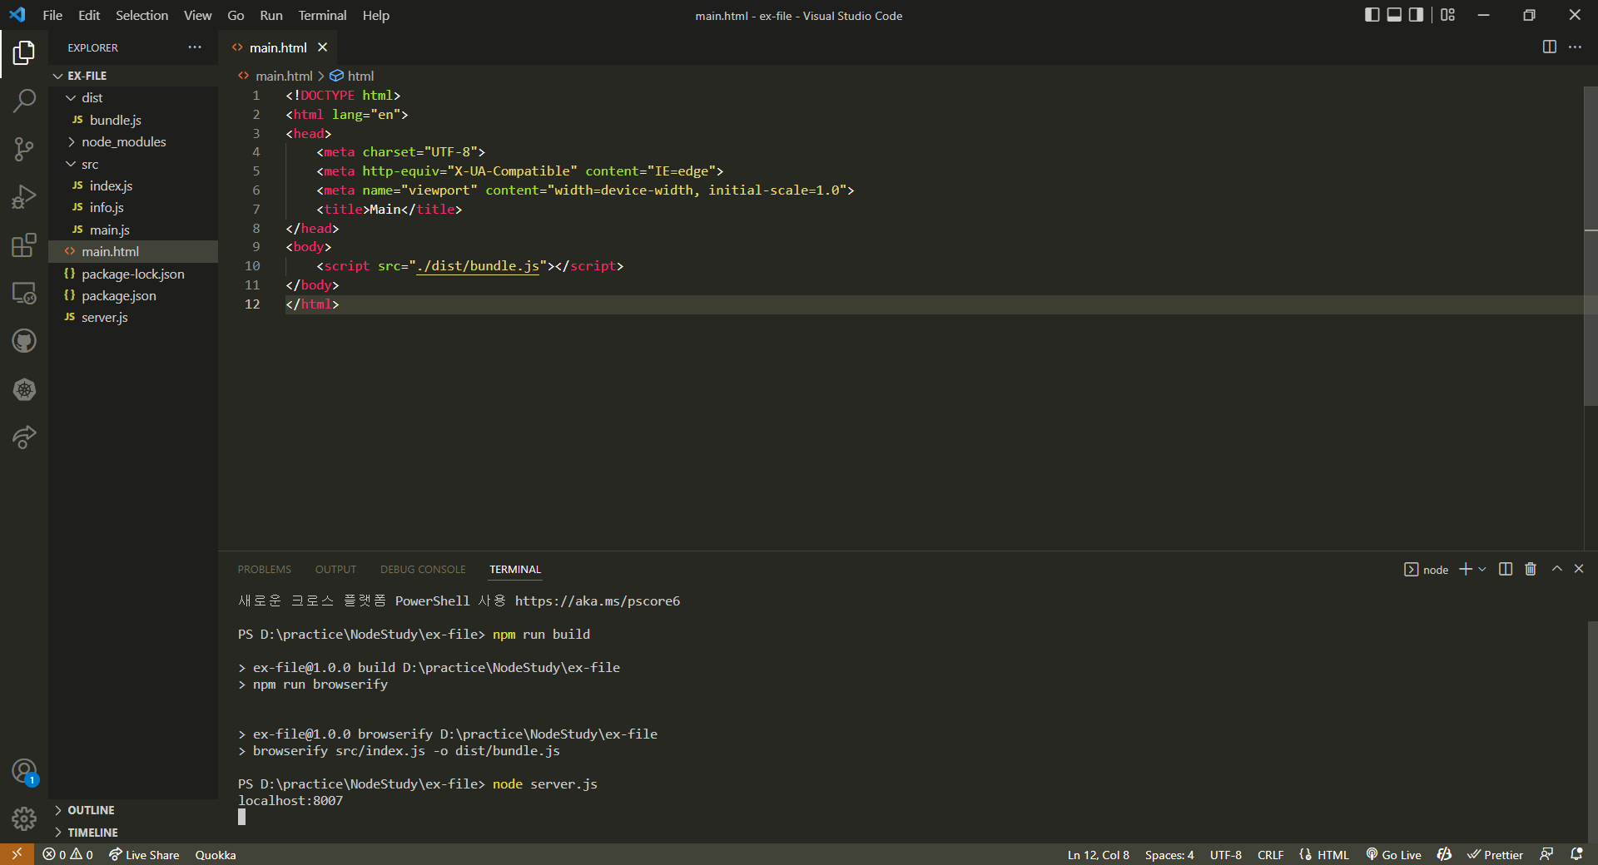Open the Source Control view

pos(24,150)
